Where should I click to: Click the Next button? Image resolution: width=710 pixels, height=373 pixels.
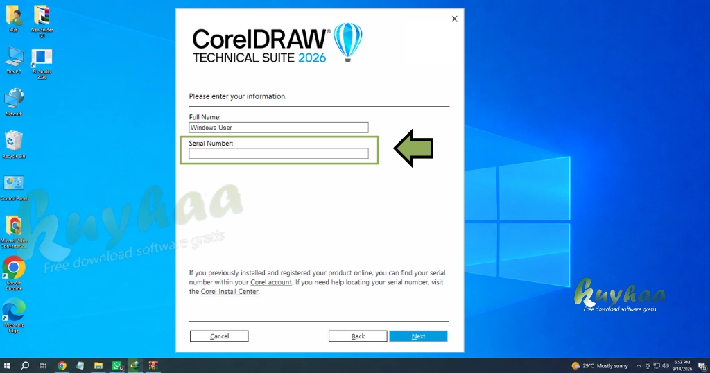tap(418, 336)
